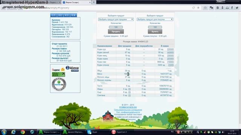241x135 pixels.
Task: Close the Ферма Соседи browser tab
Action: pos(90,3)
